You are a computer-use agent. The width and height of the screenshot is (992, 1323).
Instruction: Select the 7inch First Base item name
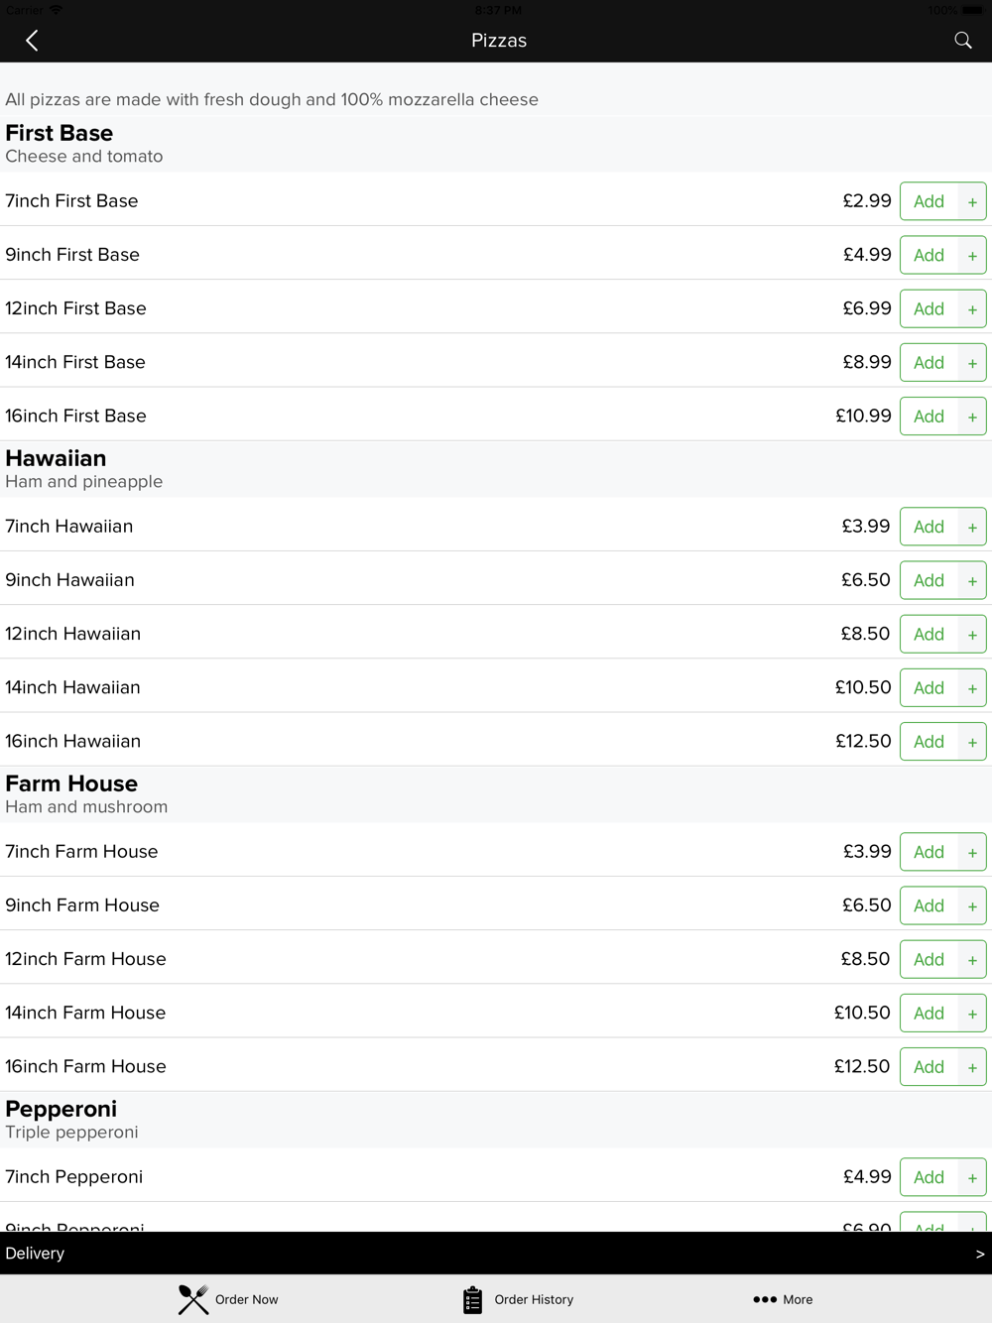71,201
